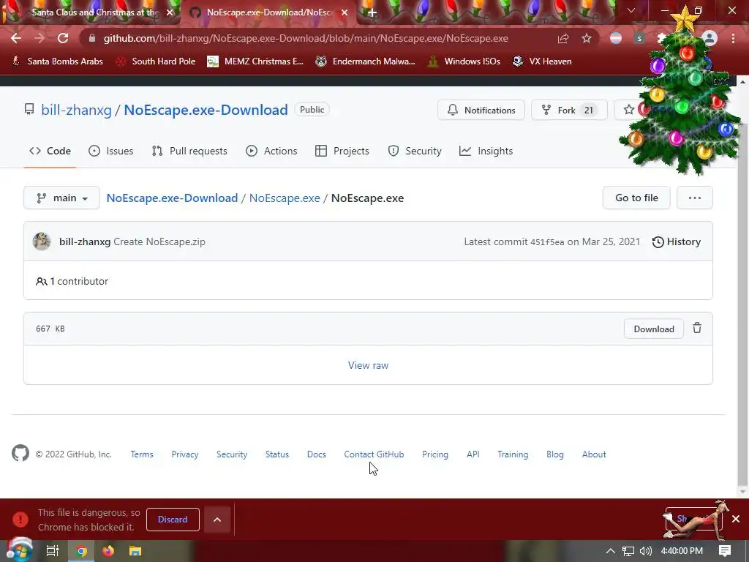Open the Windows ISOs bookmark
Viewport: 749px width, 562px height.
(464, 61)
